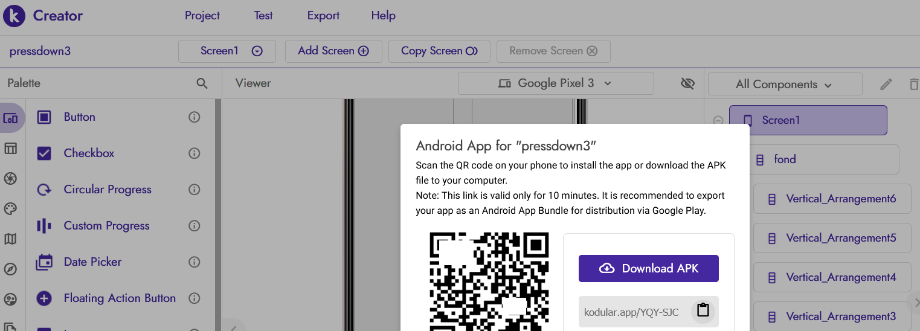Show info for Date Picker component
The image size is (920, 331).
click(195, 262)
